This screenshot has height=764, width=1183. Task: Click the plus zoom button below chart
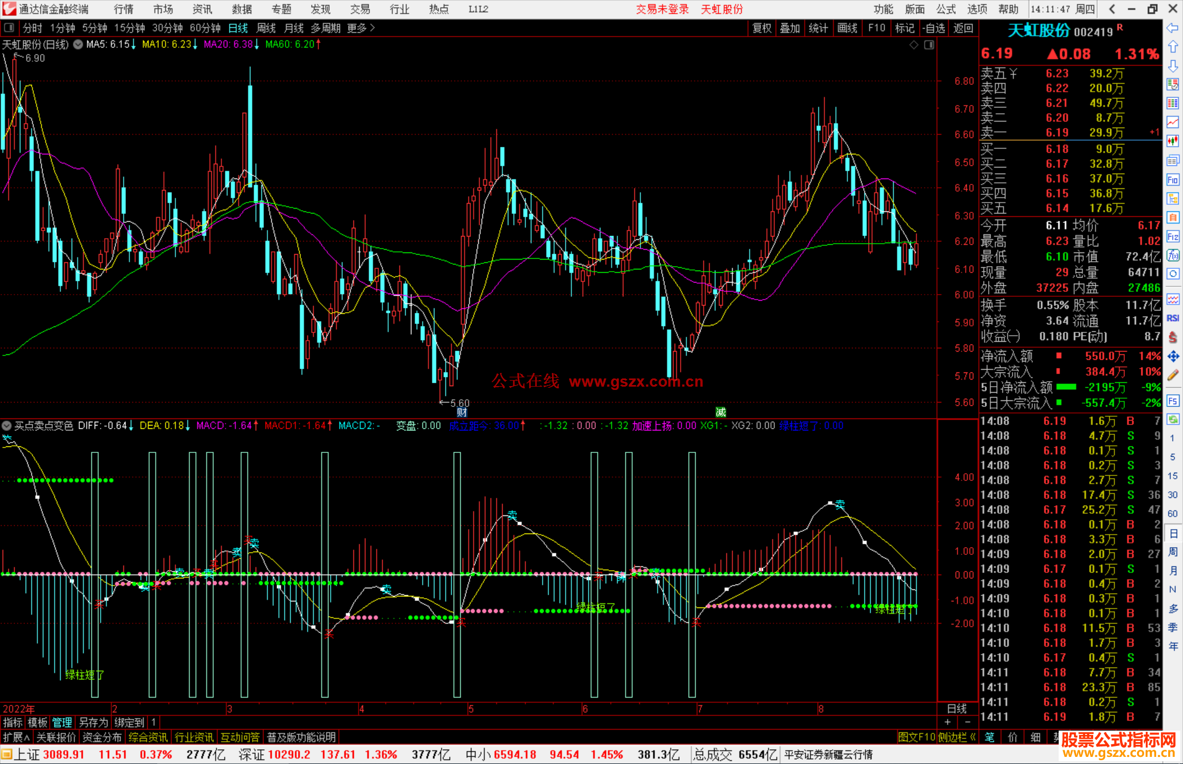(x=947, y=722)
